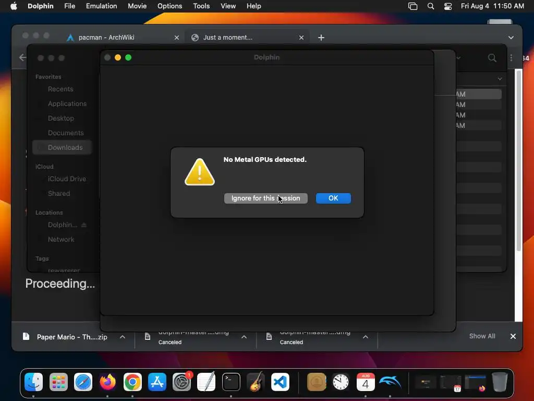Viewport: 534px width, 401px height.
Task: Open the Tools menu
Action: pyautogui.click(x=201, y=6)
